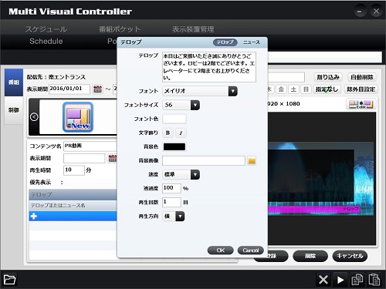This screenshot has width=386, height=289.
Task: Click the New layout template icon
Action: click(78, 117)
